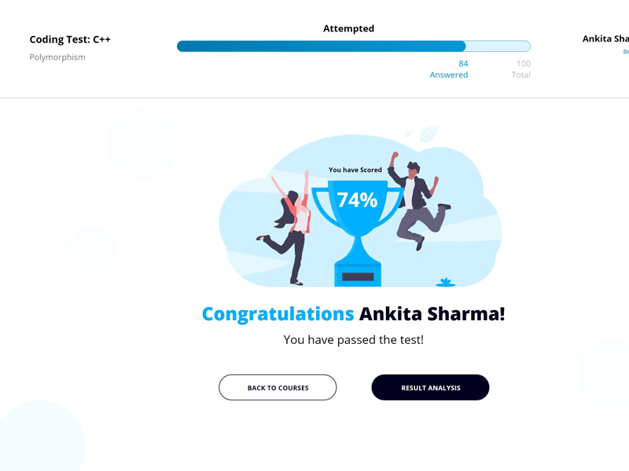Click the Attempted header label
This screenshot has width=629, height=471.
(348, 28)
